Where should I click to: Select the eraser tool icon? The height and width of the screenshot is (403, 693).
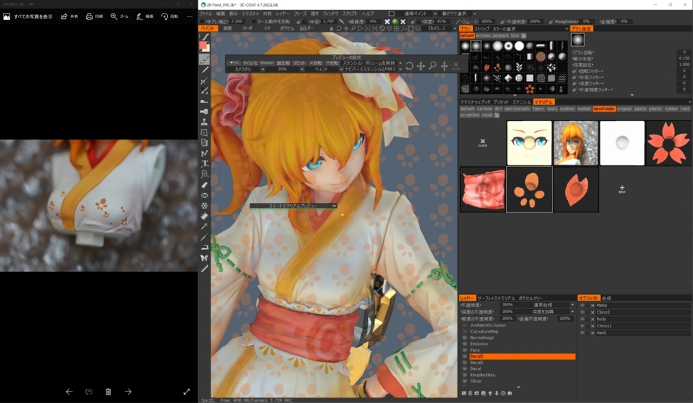coord(204,185)
